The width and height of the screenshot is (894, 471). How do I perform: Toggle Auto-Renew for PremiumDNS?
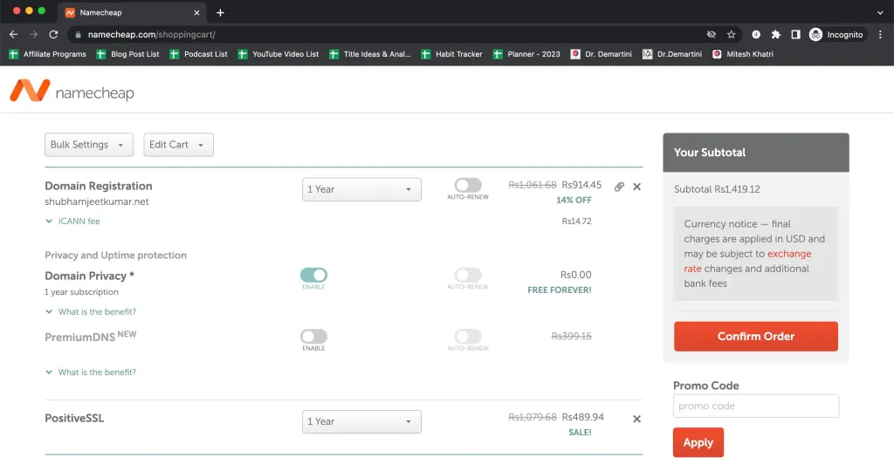(x=468, y=337)
